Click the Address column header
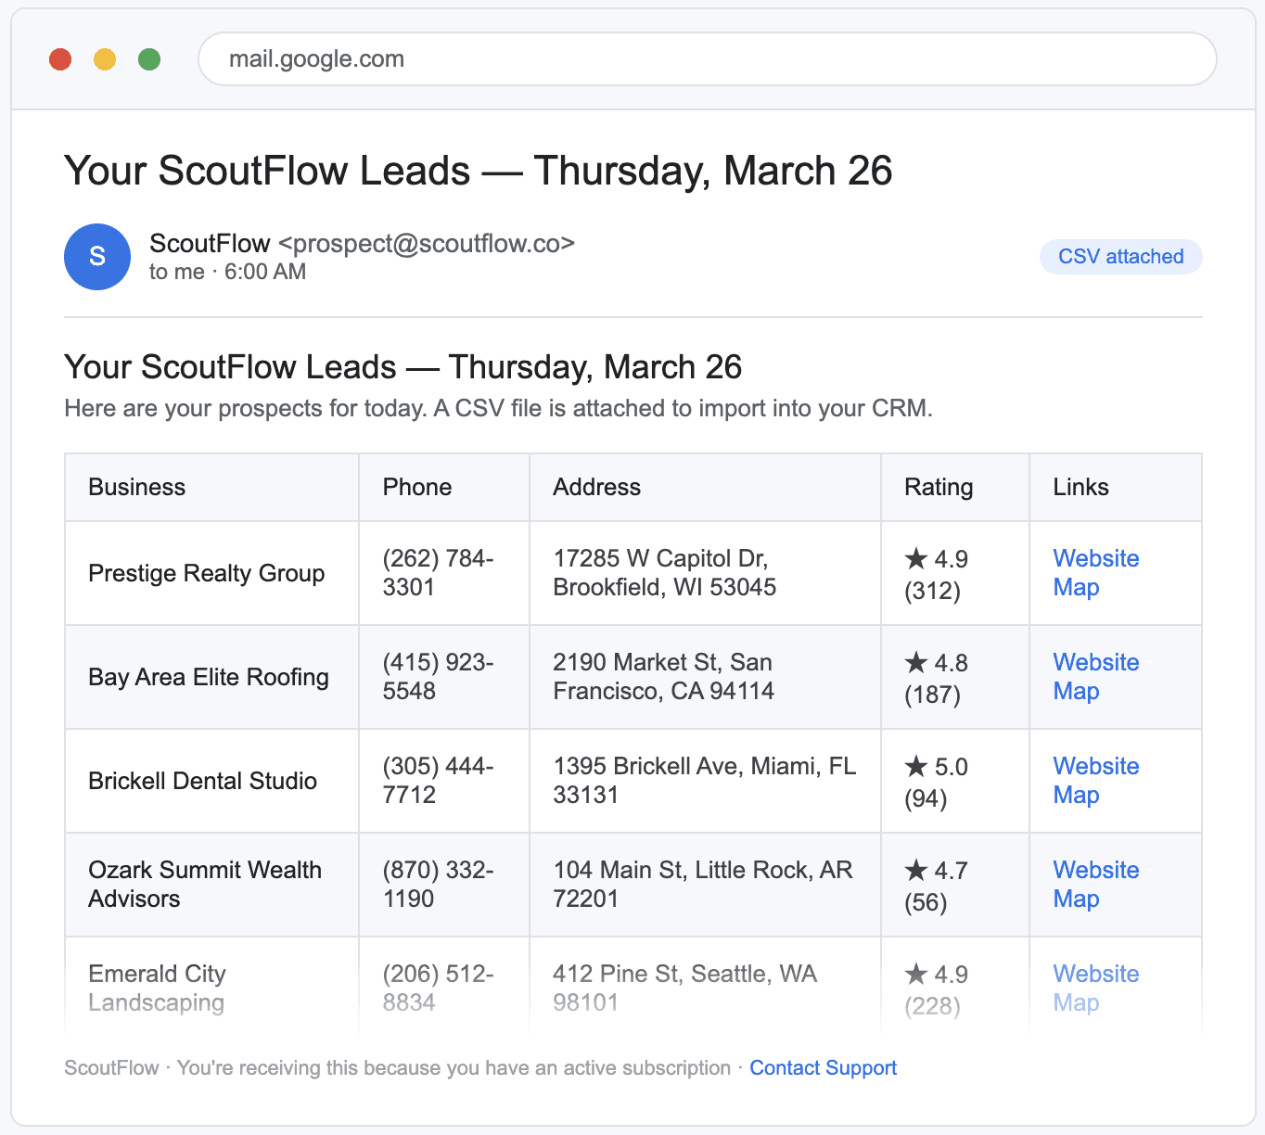This screenshot has width=1265, height=1135. coord(705,488)
